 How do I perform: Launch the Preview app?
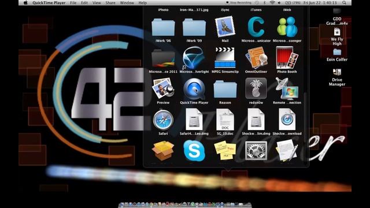tap(163, 88)
